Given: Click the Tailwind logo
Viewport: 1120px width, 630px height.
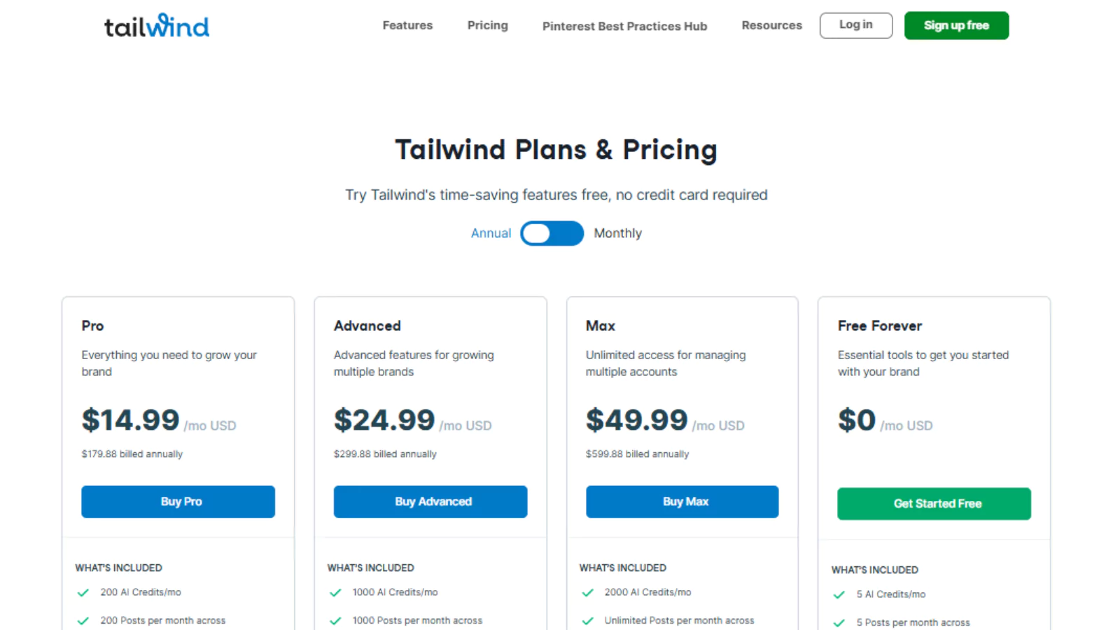Looking at the screenshot, I should 157,26.
